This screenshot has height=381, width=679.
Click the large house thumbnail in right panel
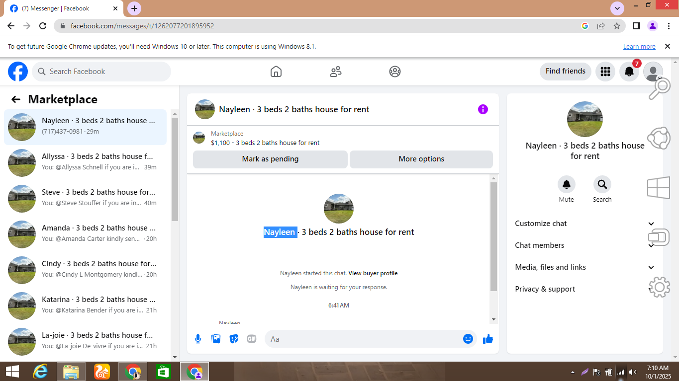point(585,119)
